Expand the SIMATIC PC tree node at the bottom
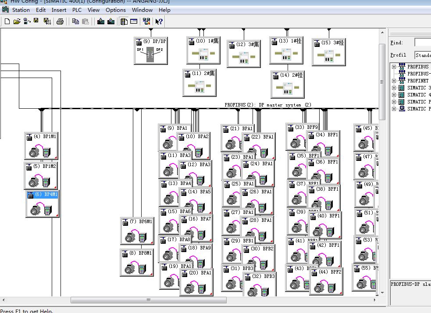 pyautogui.click(x=394, y=109)
